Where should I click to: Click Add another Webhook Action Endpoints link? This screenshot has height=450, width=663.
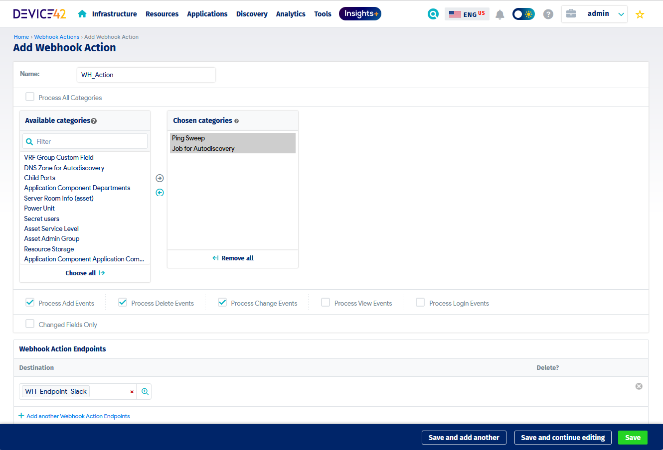[x=78, y=416]
